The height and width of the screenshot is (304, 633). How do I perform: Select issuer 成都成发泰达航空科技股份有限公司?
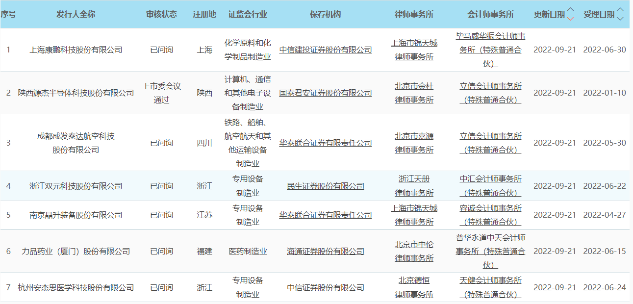76,143
